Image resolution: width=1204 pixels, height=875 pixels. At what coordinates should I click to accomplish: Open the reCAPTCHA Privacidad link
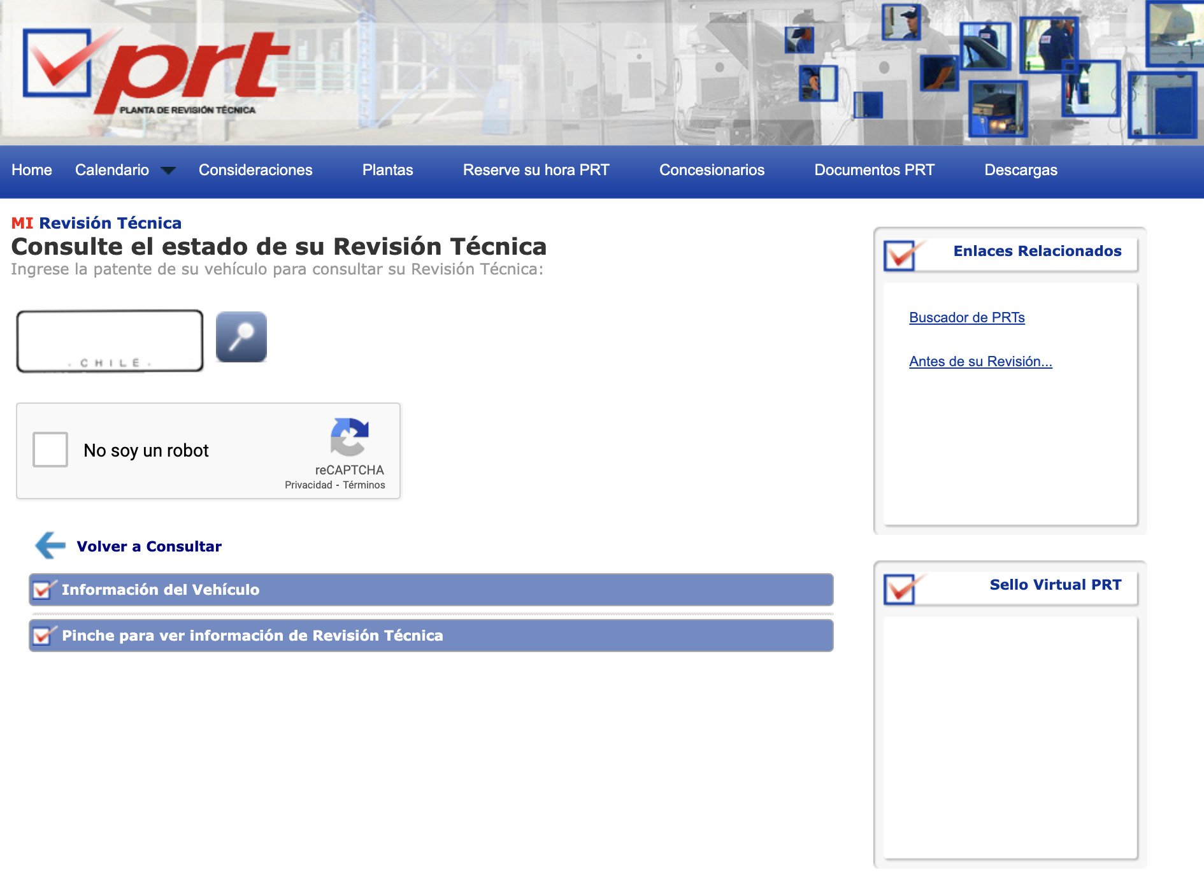click(309, 485)
